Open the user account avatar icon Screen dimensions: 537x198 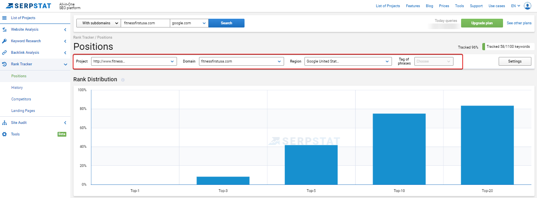point(527,6)
